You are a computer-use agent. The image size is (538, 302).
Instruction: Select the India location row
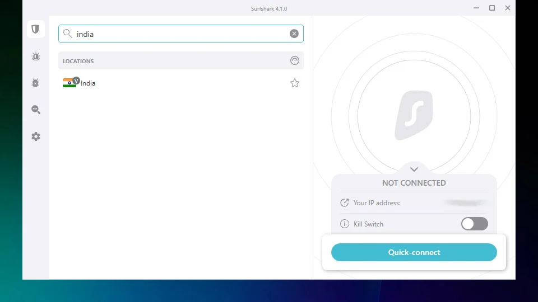click(181, 83)
